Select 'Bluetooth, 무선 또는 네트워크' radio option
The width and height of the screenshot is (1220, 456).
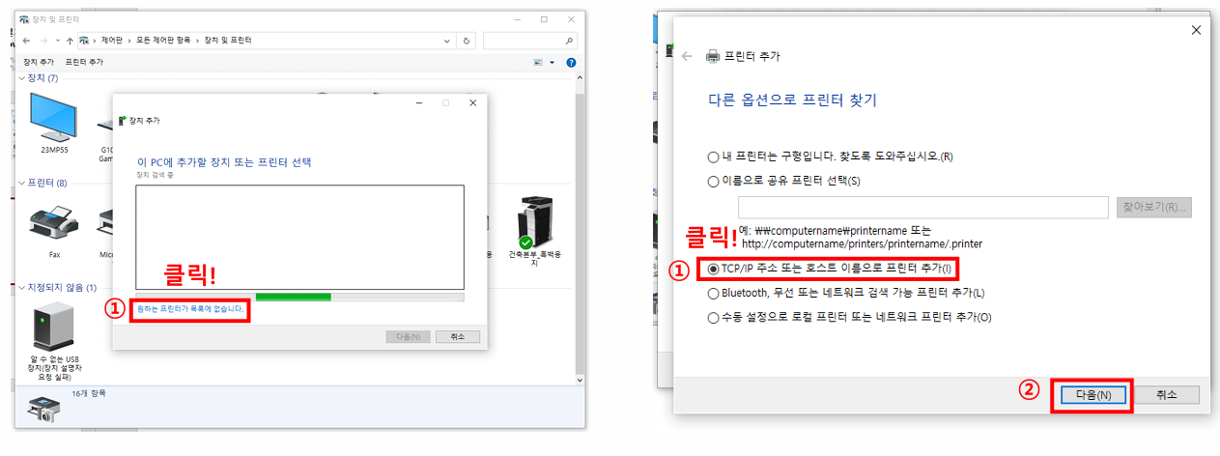(713, 293)
